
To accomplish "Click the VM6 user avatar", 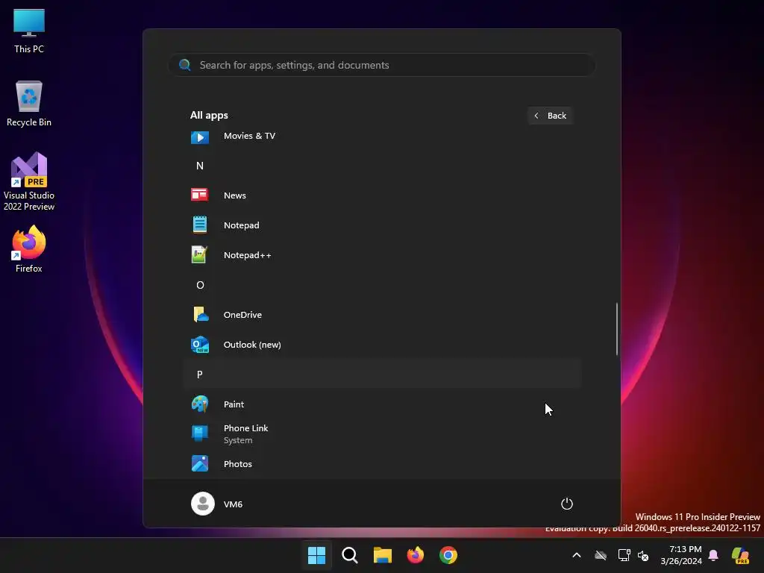I will pos(203,504).
